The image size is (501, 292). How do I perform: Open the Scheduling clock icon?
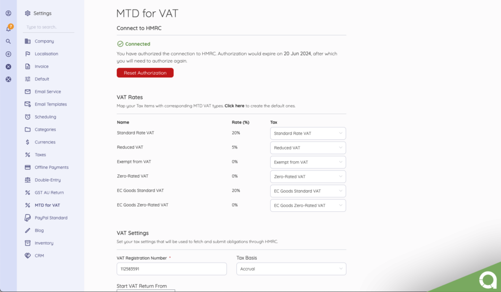pyautogui.click(x=28, y=117)
